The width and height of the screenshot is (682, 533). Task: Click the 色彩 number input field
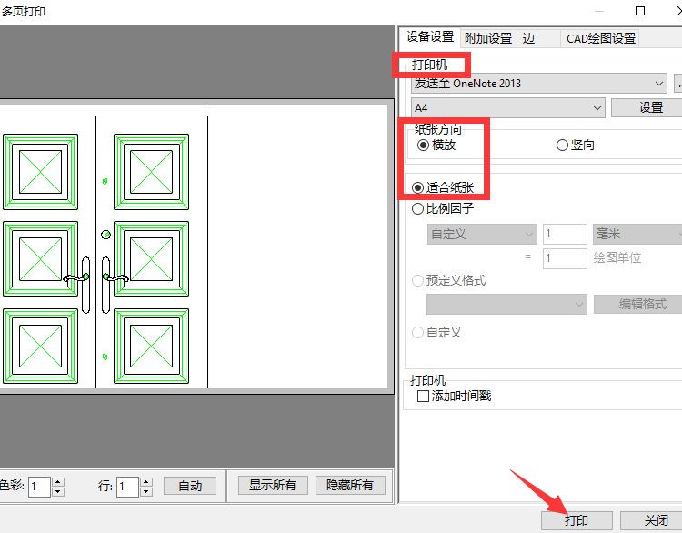tap(40, 487)
